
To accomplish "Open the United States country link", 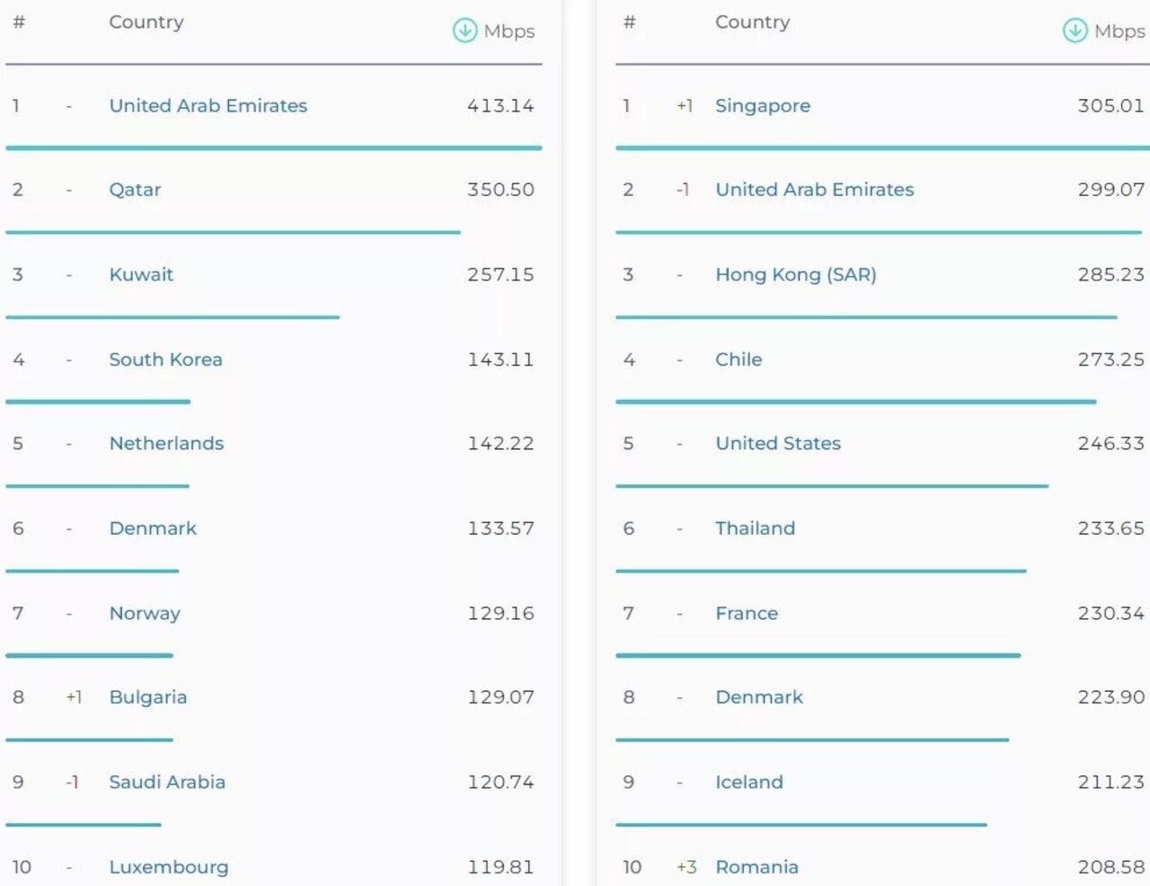I will tap(778, 443).
